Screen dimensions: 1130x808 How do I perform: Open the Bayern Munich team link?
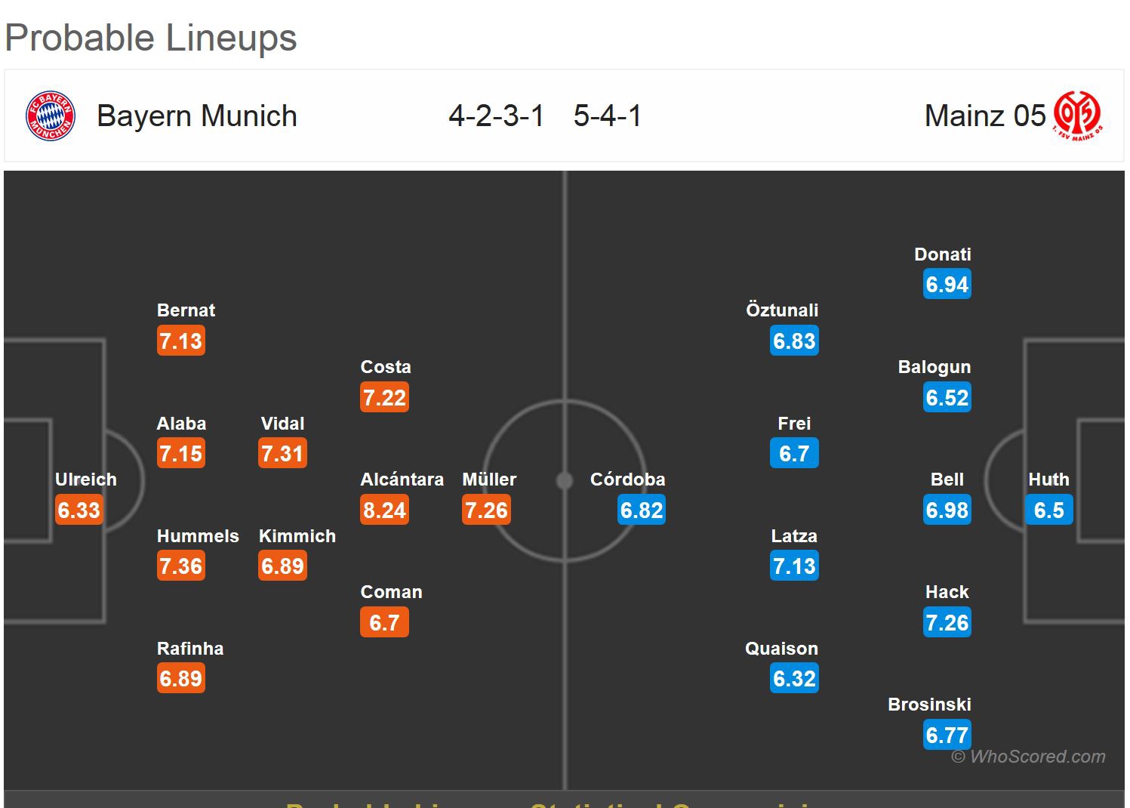pos(196,116)
